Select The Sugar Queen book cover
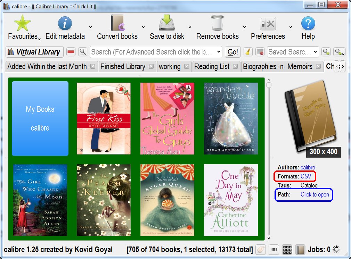This screenshot has height=259, width=351. coord(167,200)
